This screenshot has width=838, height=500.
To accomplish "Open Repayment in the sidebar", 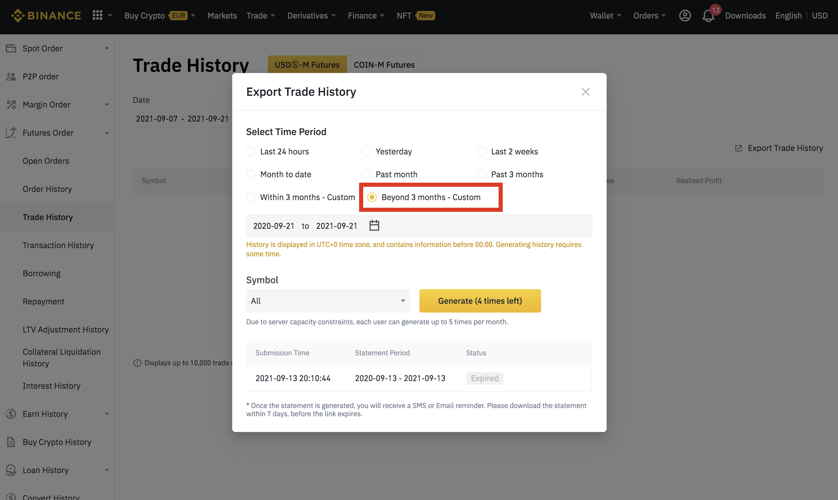I will click(x=44, y=301).
